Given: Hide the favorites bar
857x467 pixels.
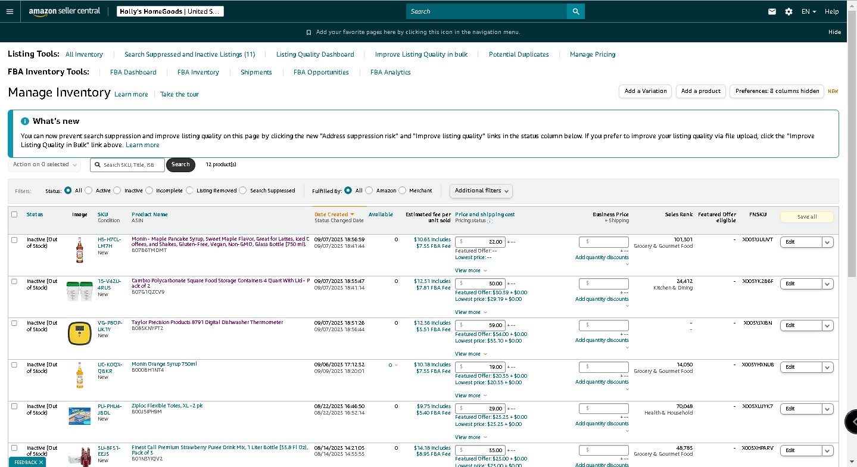Looking at the screenshot, I should (834, 32).
